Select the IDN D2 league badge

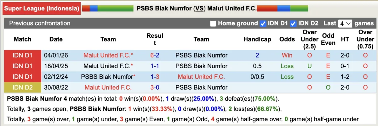(22, 87)
